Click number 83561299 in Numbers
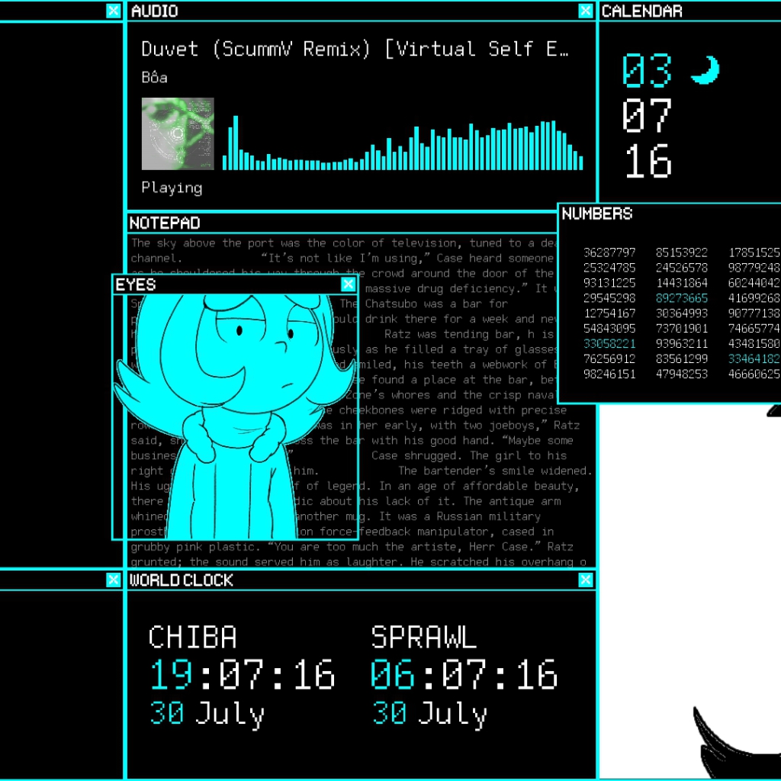This screenshot has width=781, height=781. [681, 358]
